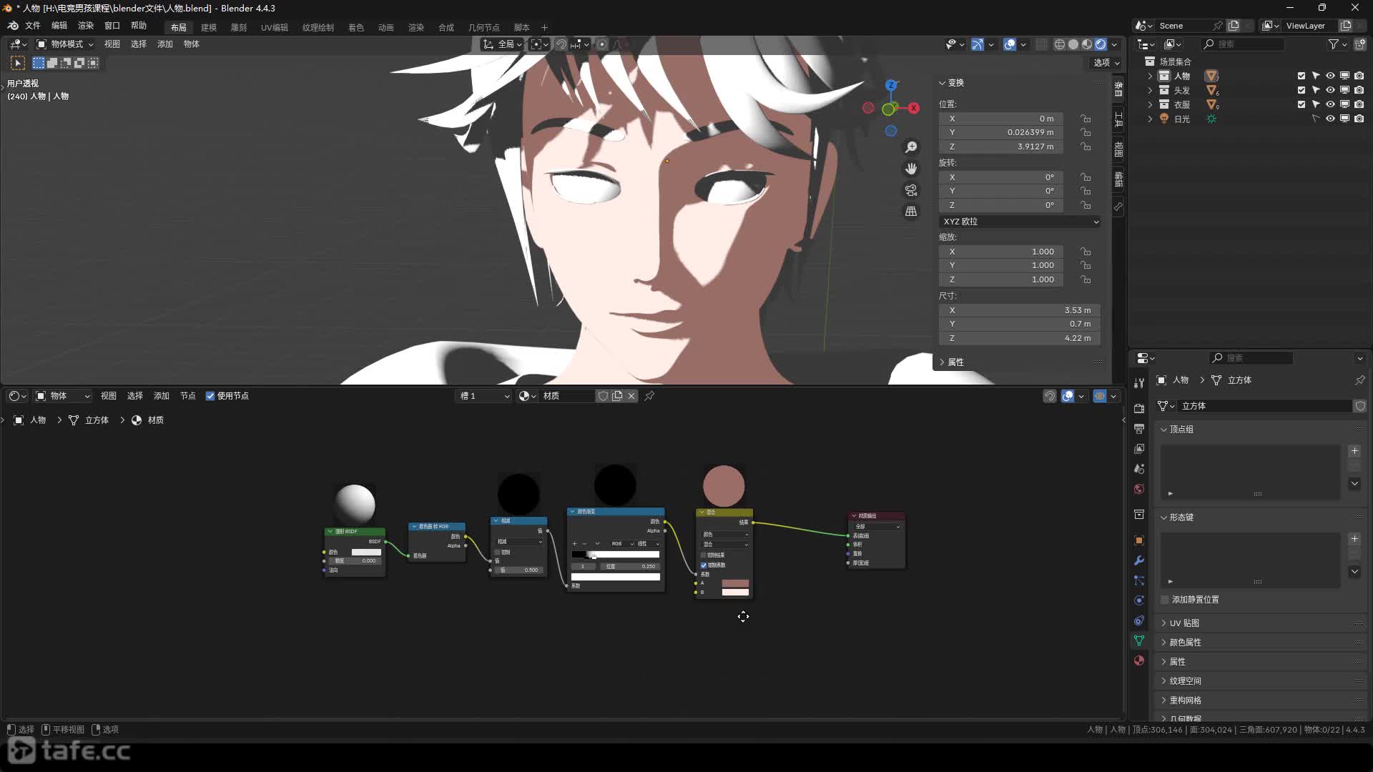Click the Mix node color A swatch

coord(735,583)
